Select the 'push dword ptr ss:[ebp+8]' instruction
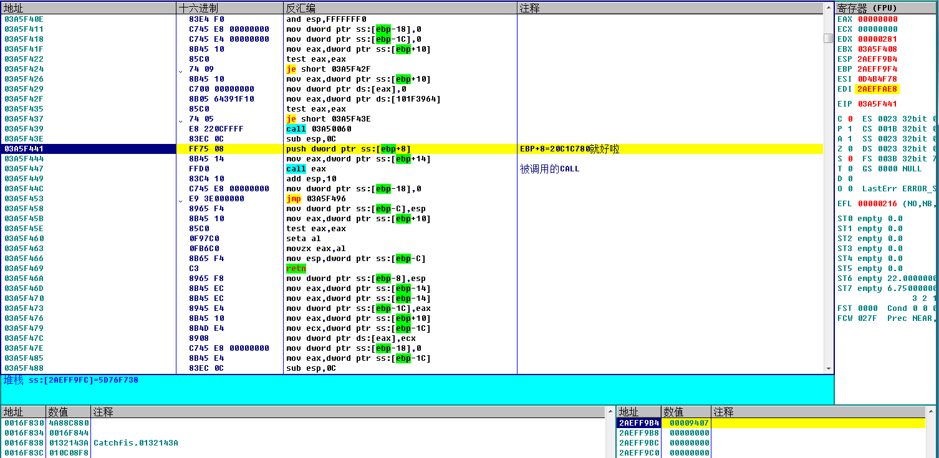 coord(349,149)
